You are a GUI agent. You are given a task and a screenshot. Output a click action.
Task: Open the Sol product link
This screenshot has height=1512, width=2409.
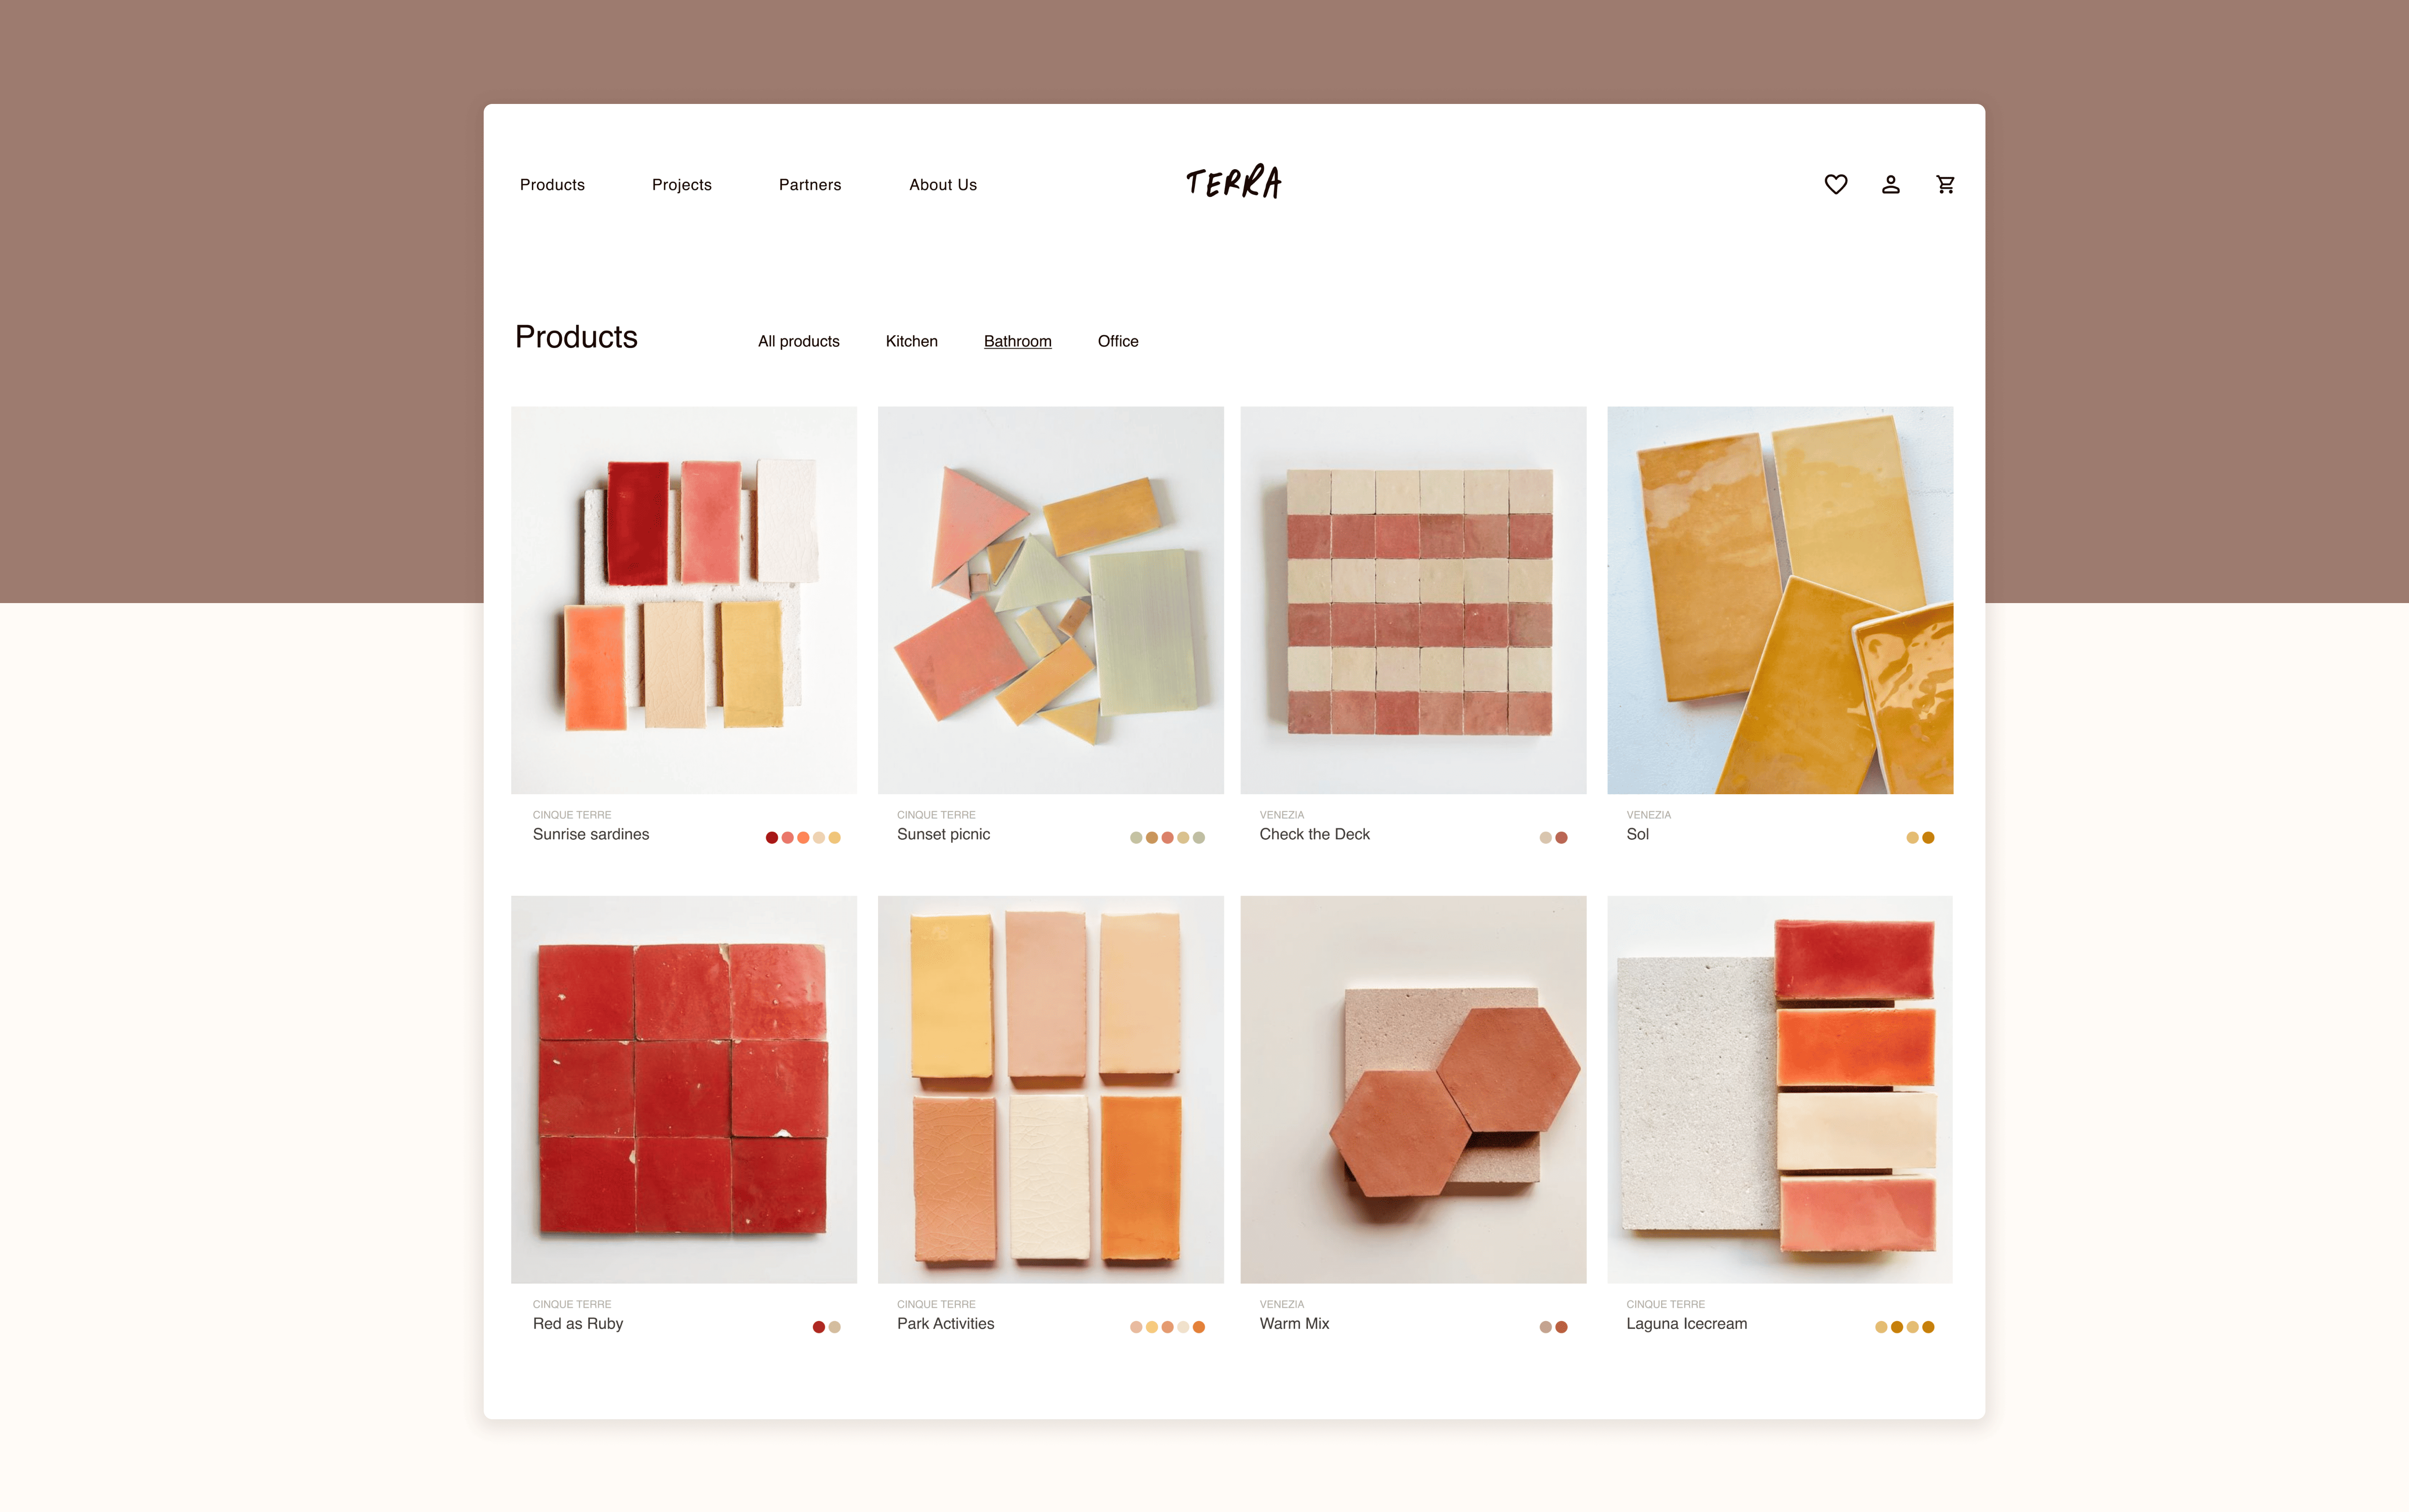pos(1638,834)
